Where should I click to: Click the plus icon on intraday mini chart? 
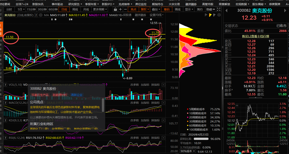(x=237, y=106)
